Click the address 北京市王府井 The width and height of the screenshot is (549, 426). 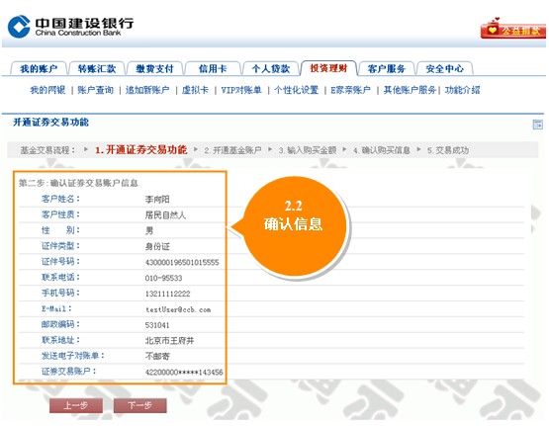point(169,341)
